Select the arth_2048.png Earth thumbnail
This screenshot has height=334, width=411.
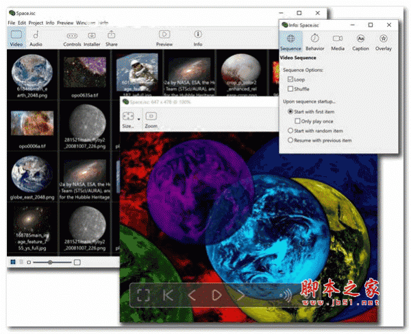pyautogui.click(x=32, y=75)
